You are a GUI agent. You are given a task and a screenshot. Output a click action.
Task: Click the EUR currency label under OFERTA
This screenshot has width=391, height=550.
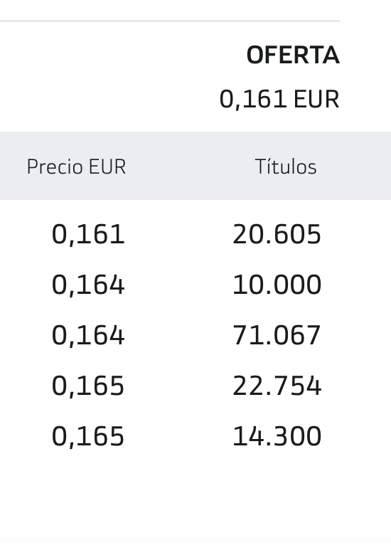point(317,100)
